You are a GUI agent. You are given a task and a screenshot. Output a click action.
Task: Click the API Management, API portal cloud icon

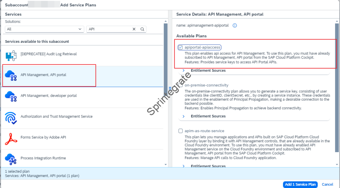[x=11, y=75]
